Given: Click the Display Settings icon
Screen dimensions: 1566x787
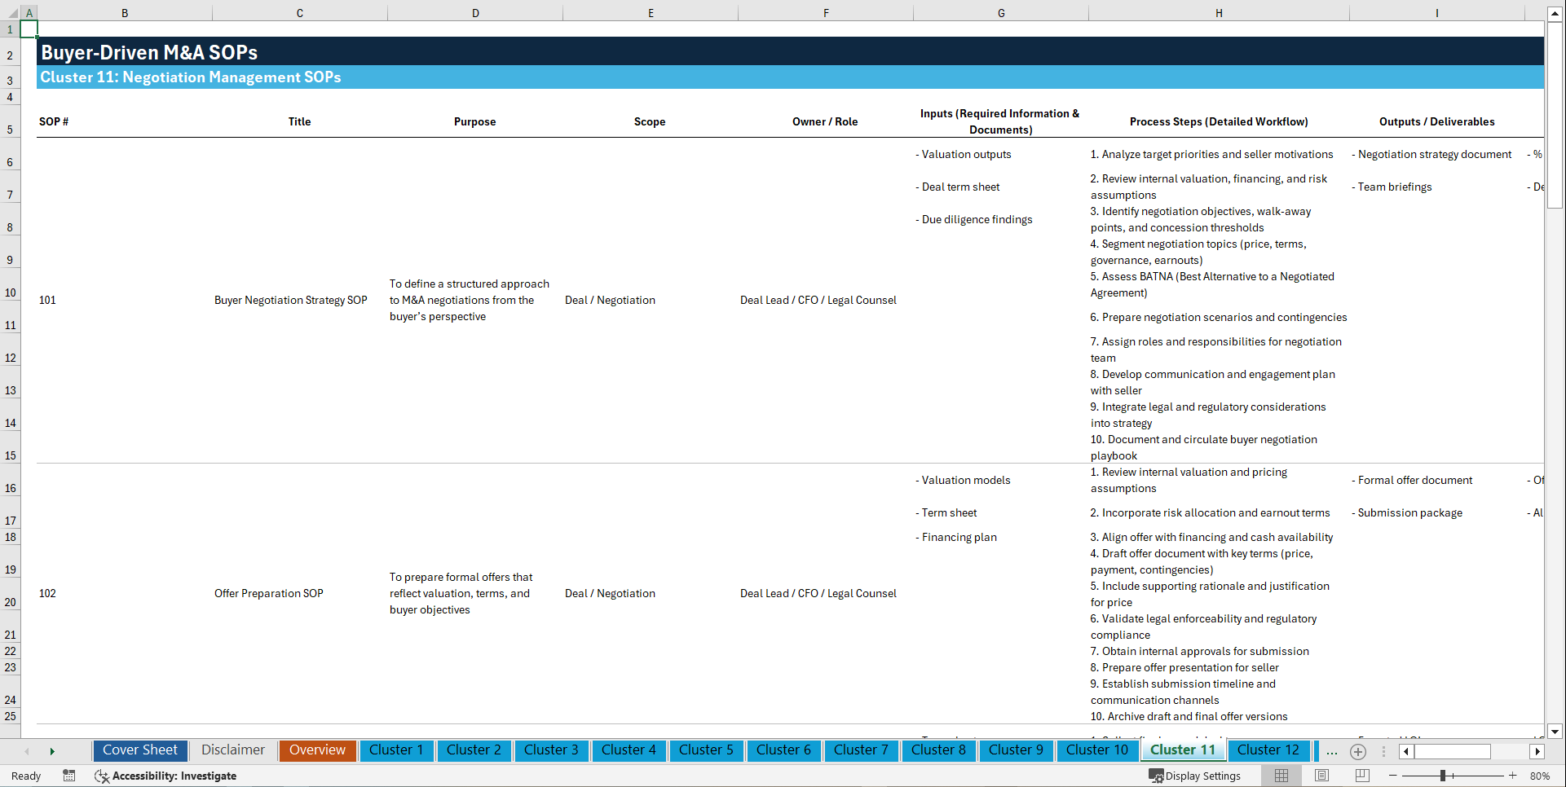Looking at the screenshot, I should pos(1156,776).
